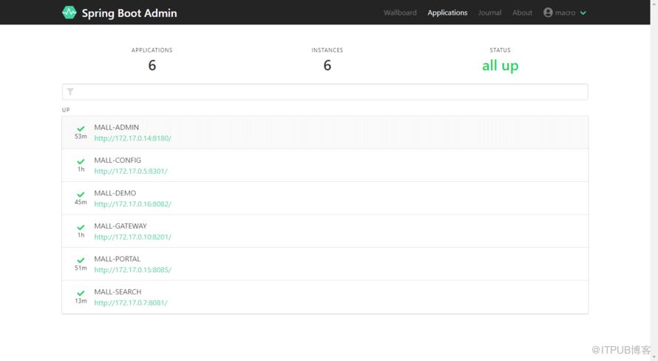Switch to the Applications view
Screen dimensions: 658x361
(447, 13)
